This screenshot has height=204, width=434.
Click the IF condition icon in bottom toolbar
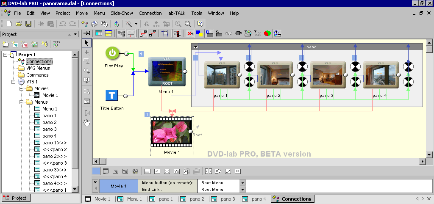point(218,171)
